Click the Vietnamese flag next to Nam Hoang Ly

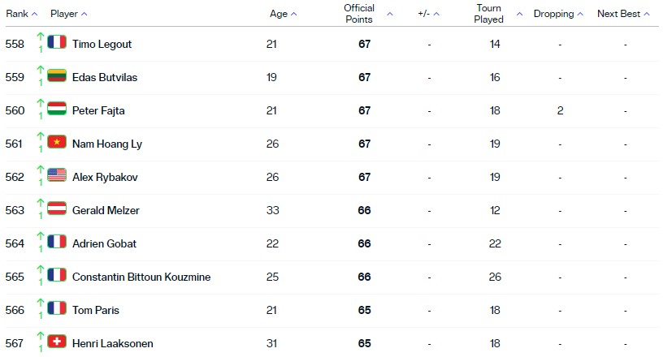coord(57,142)
